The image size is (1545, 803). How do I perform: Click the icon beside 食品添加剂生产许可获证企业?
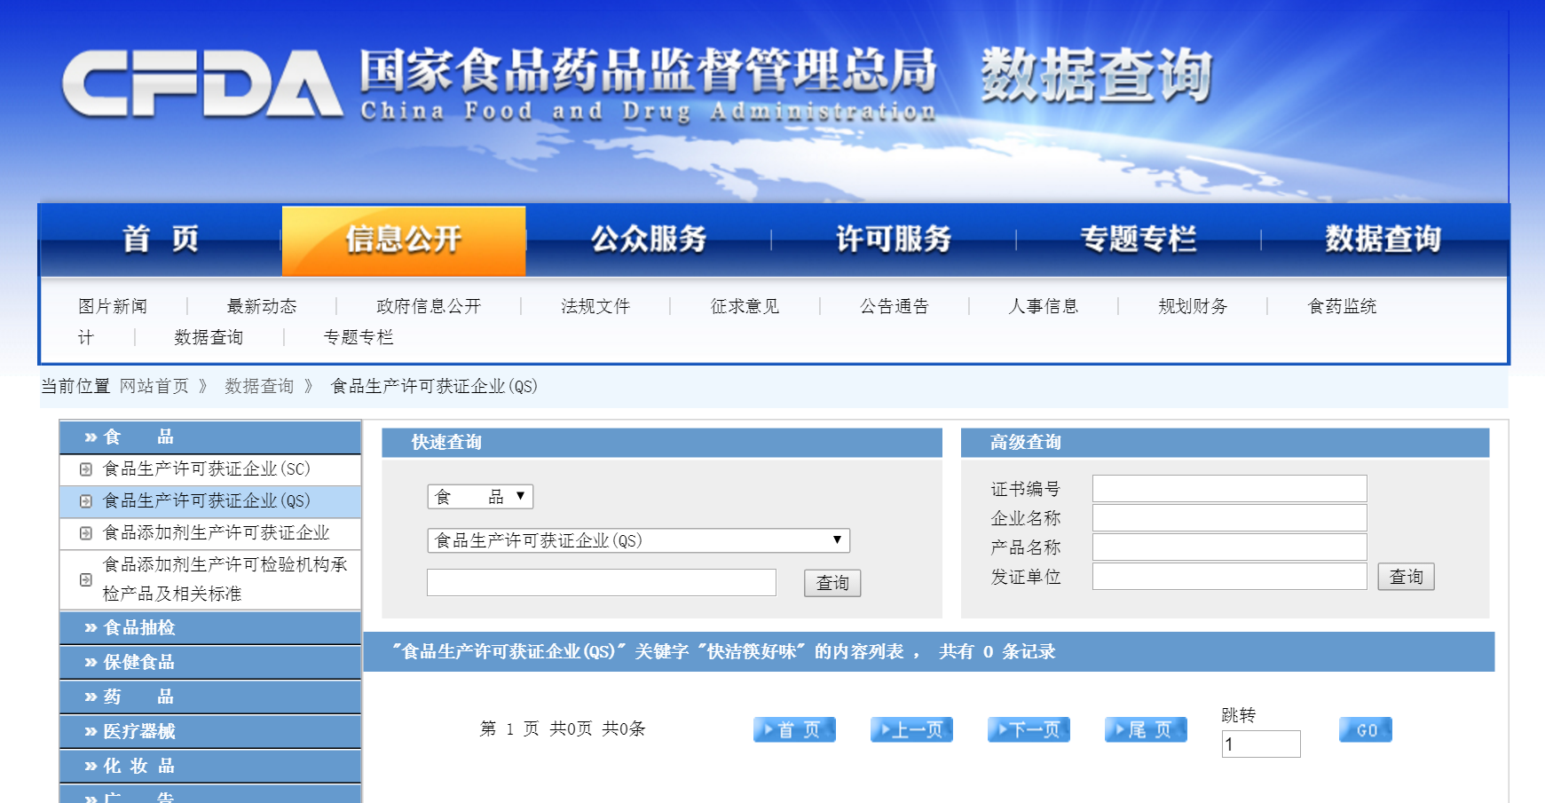click(x=86, y=533)
